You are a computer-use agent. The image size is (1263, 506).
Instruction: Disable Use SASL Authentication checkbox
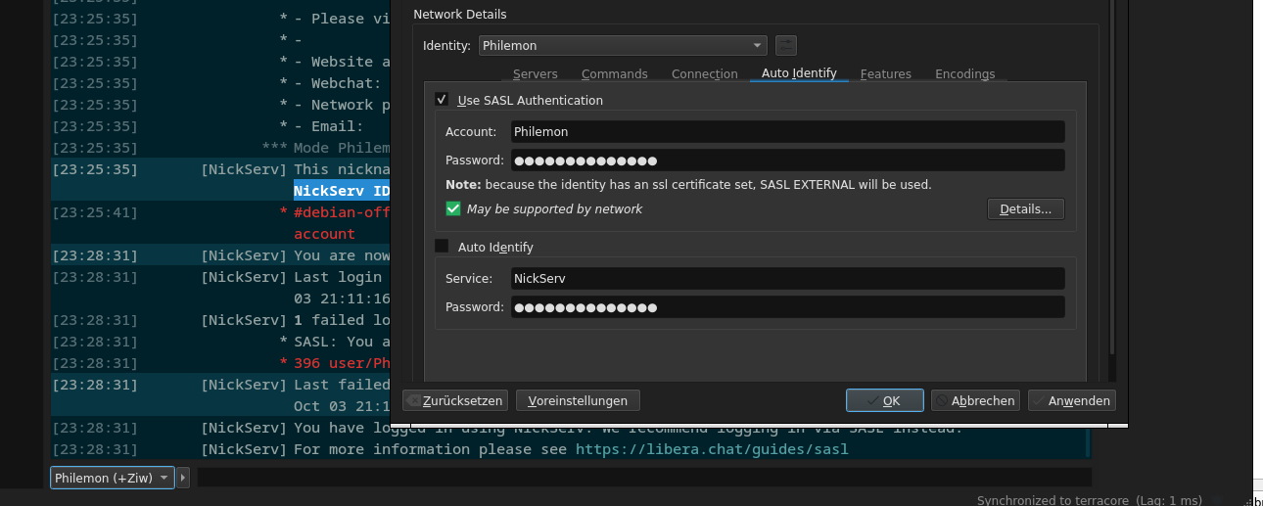tap(442, 100)
